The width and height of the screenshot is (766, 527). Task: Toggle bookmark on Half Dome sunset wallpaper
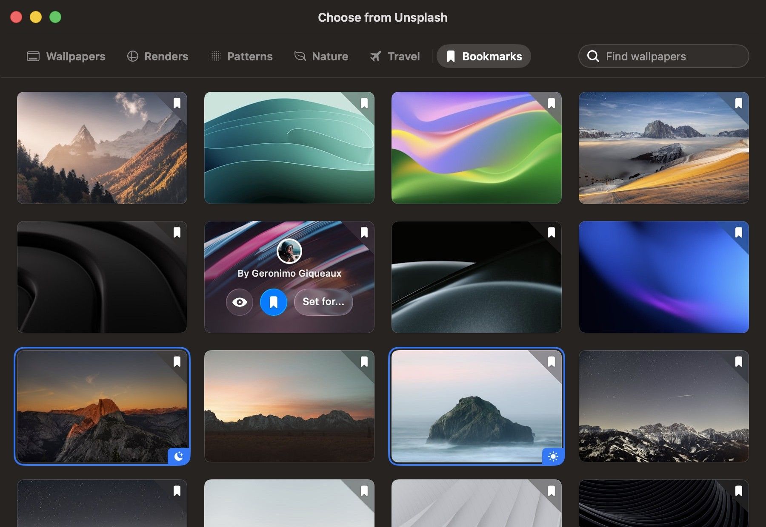coord(177,362)
